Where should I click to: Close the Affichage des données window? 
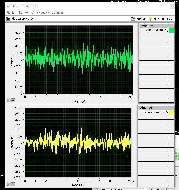[172, 6]
